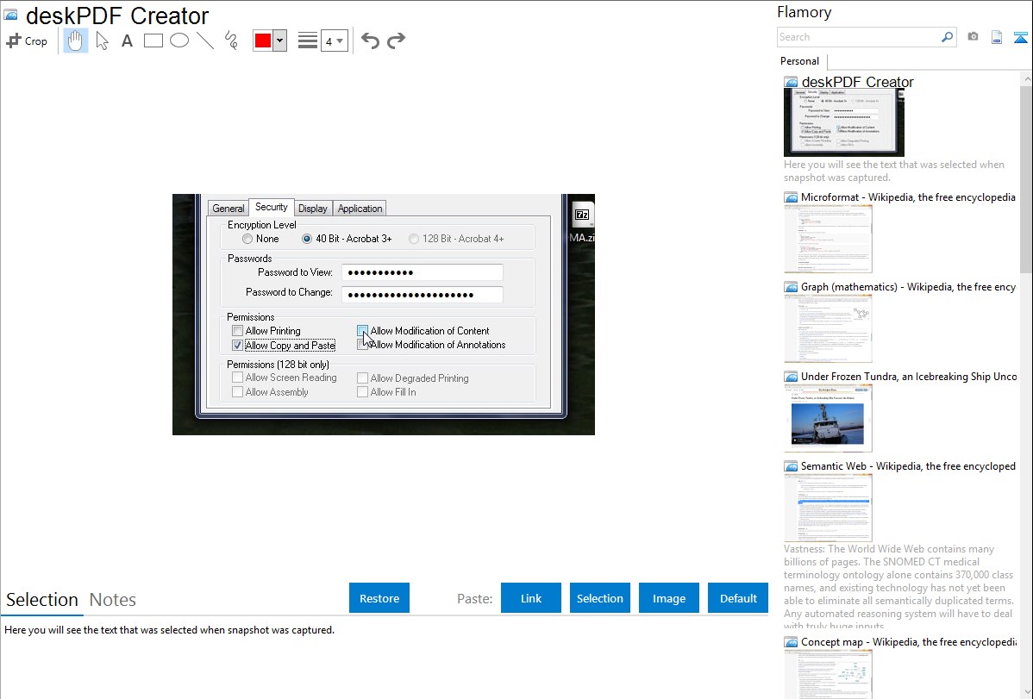Viewport: 1033px width, 699px height.
Task: Click the paste Image button
Action: point(668,598)
